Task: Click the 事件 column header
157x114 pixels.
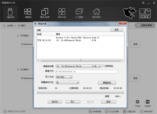Action: pos(90,34)
